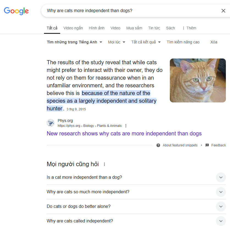Switch to the Hình ảnh tab
Viewport: 230px width, 226px height.
point(97,28)
